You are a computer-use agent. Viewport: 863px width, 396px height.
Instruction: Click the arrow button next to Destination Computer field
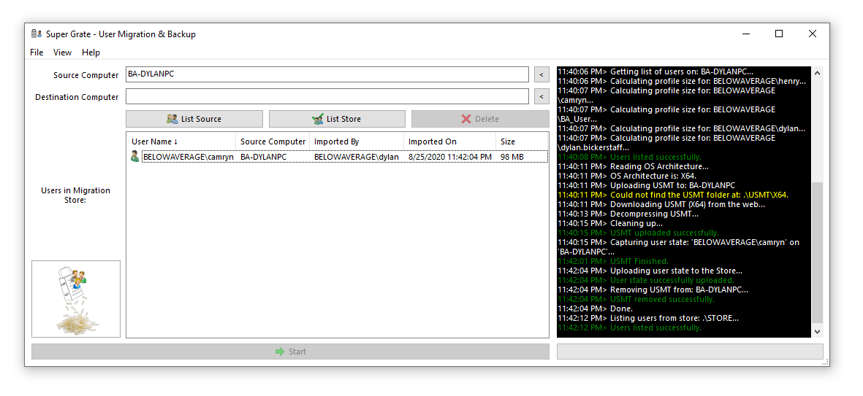541,97
